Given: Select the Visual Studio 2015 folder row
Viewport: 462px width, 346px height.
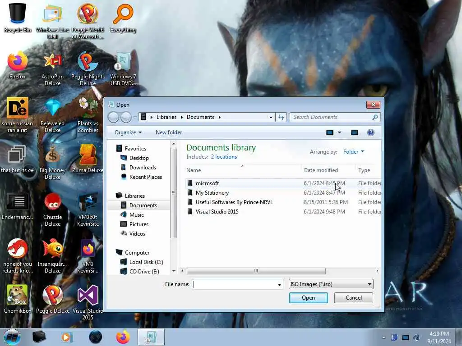Looking at the screenshot, I should tap(283, 212).
